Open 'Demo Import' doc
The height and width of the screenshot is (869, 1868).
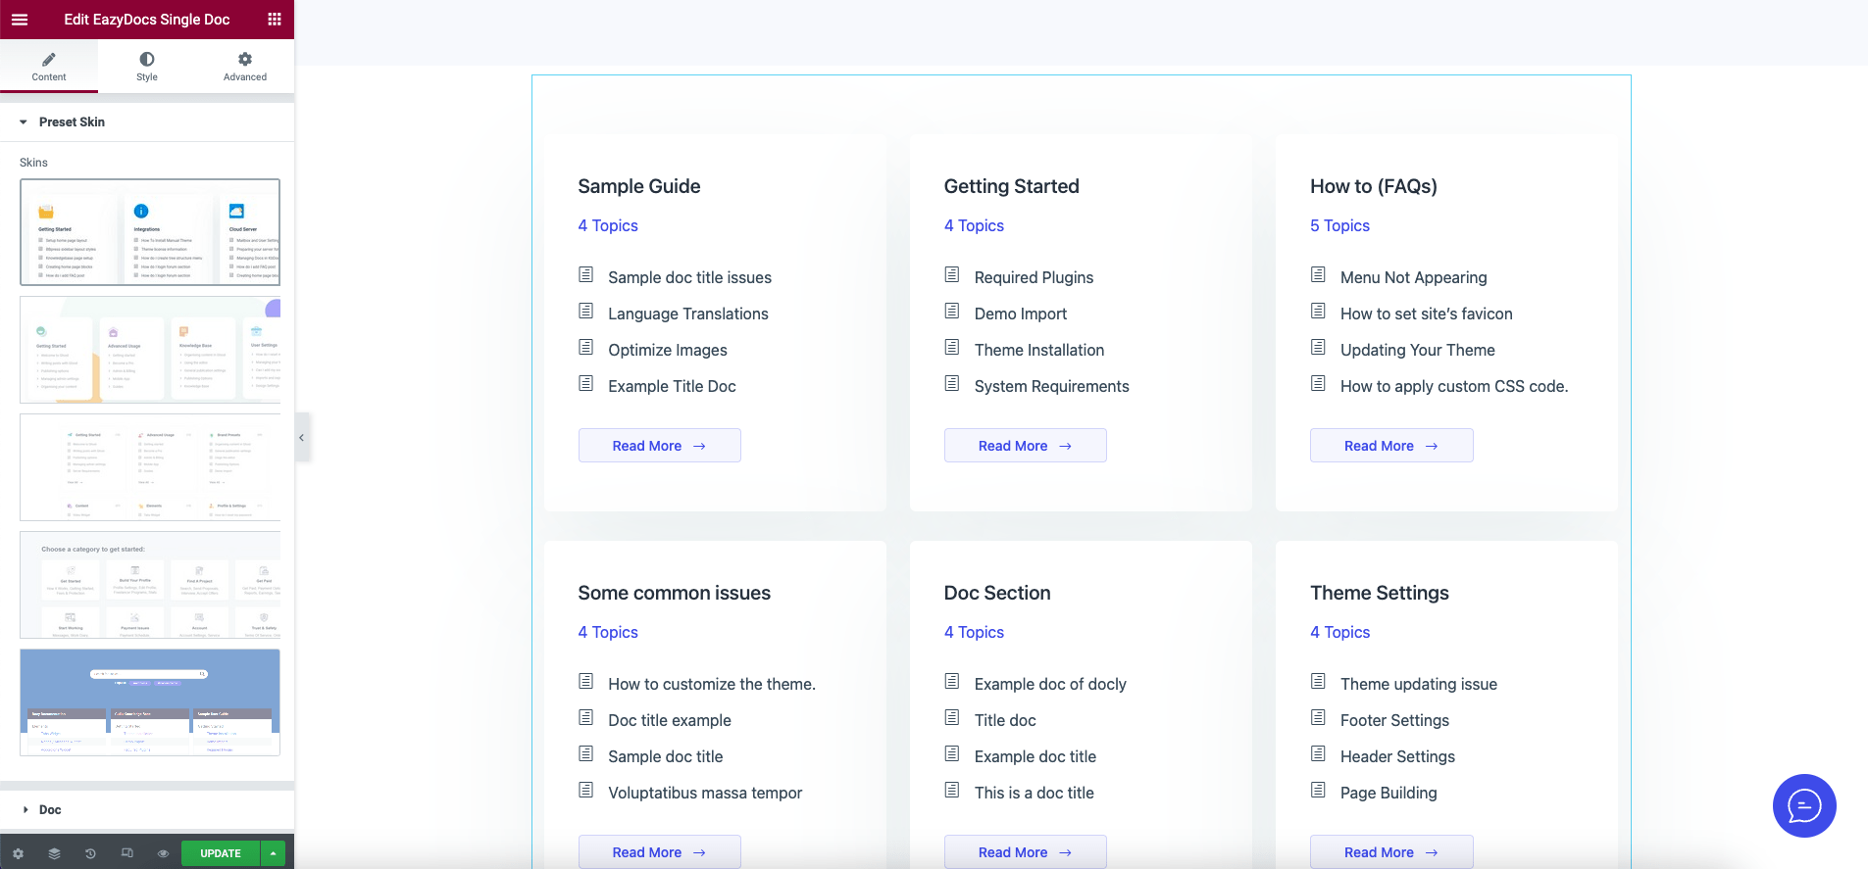(1021, 314)
